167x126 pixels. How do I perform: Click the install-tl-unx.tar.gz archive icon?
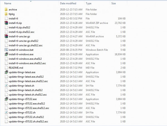click(x=6, y=36)
